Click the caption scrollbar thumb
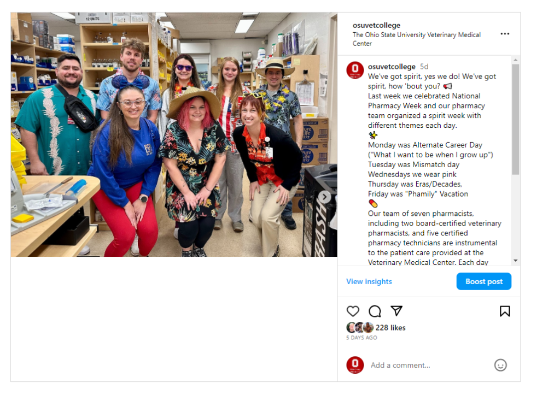 [515, 119]
